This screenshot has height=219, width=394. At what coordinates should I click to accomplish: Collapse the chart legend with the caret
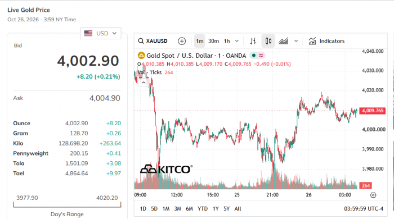[144, 83]
